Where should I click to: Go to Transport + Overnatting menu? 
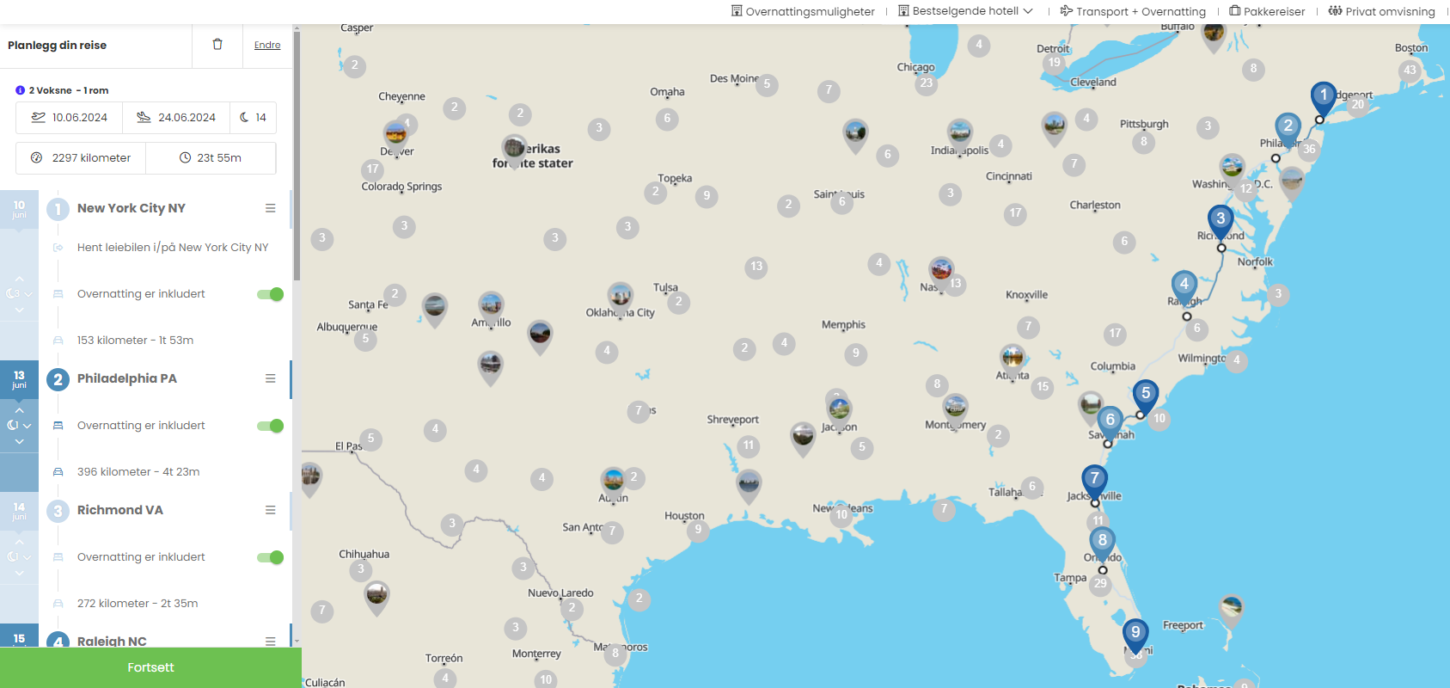[x=1133, y=11]
